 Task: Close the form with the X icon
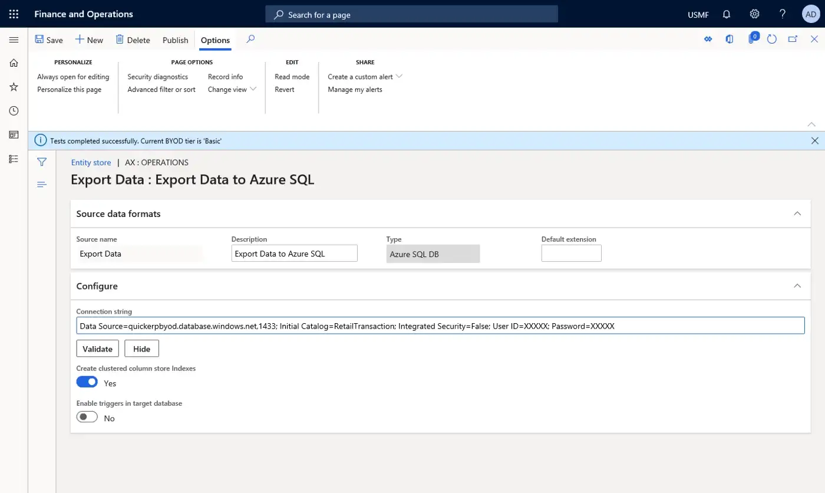point(814,40)
